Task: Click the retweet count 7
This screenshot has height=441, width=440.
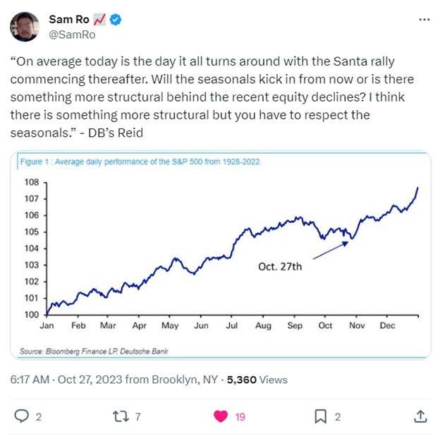Action: tap(138, 416)
